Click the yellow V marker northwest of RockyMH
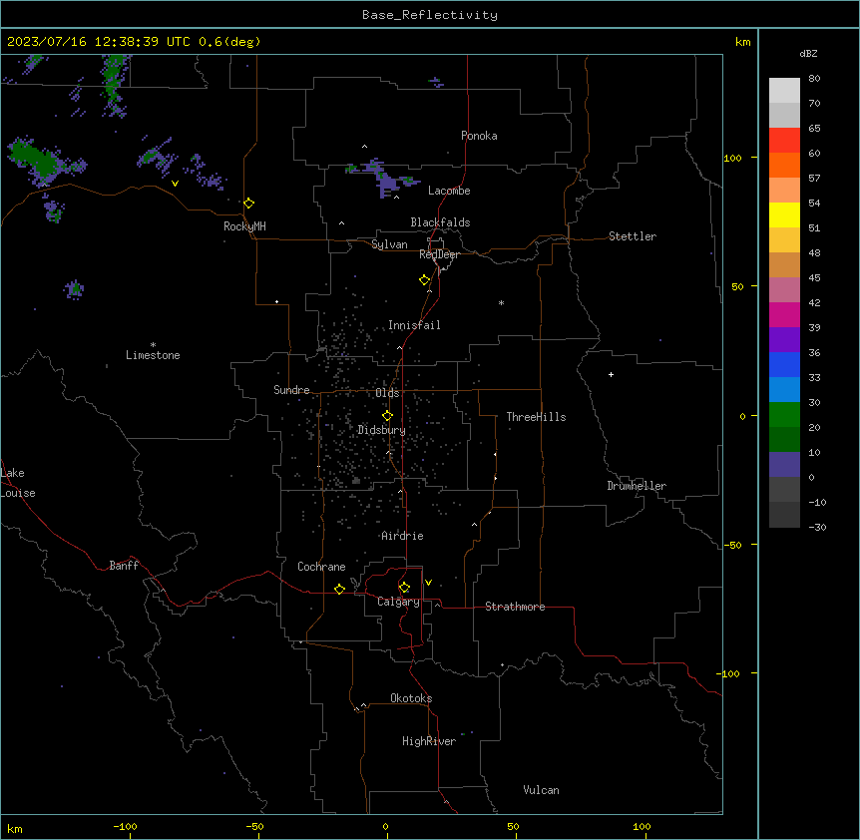The height and width of the screenshot is (840, 860). [175, 184]
